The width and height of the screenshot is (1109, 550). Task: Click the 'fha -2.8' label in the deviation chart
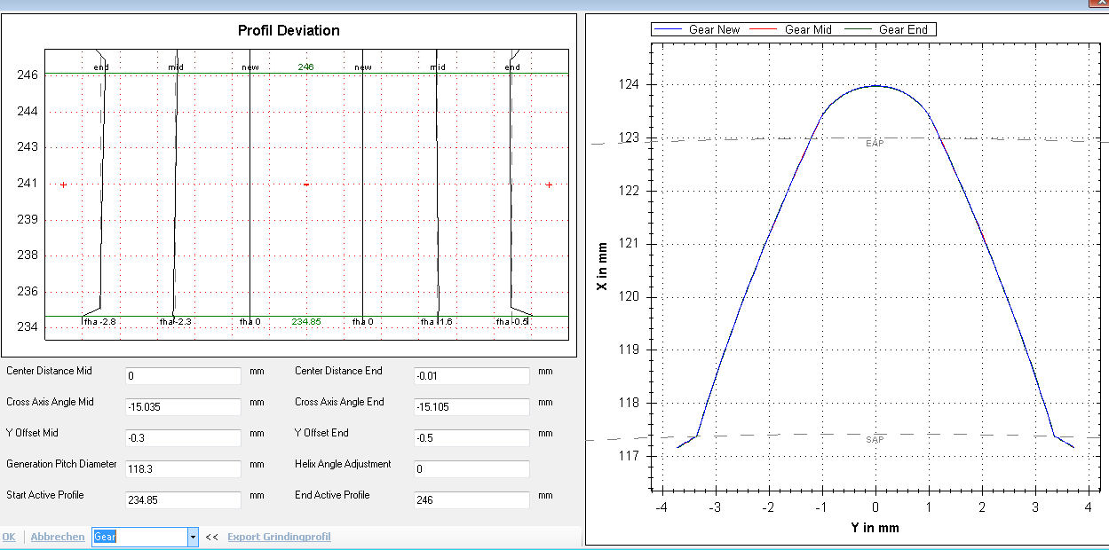click(99, 321)
